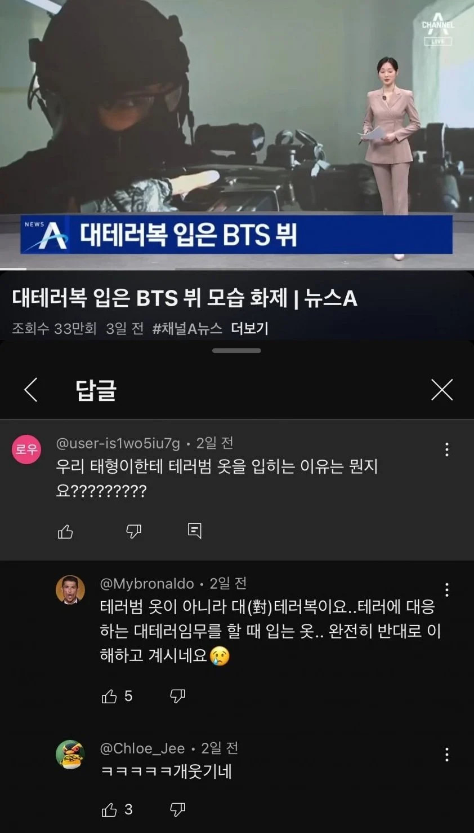This screenshot has width=474, height=833.
Task: Open the #채널A뉴스 hashtag link
Action: click(187, 328)
